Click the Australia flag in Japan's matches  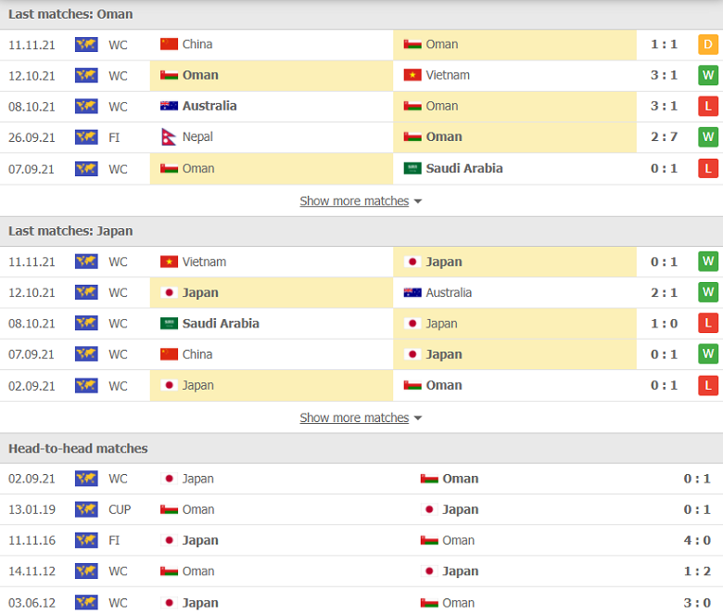[412, 292]
